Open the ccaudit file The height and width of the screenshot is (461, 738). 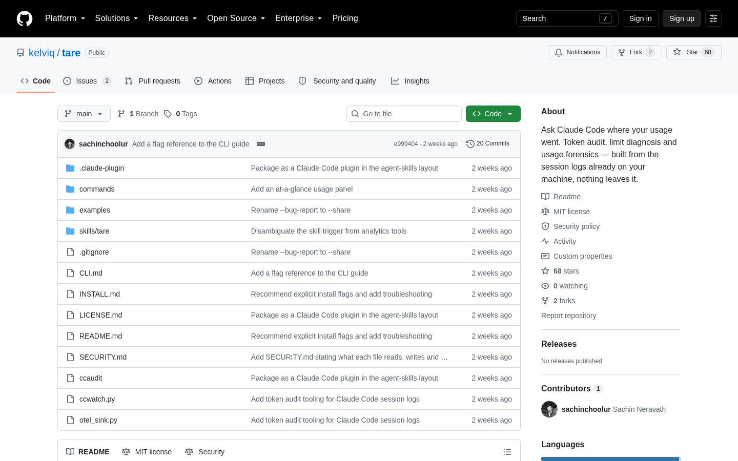coord(91,378)
